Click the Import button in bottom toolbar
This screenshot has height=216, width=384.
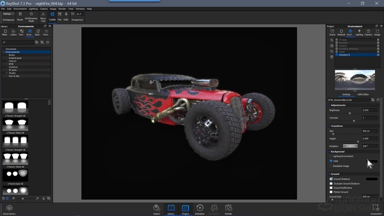coord(157,210)
